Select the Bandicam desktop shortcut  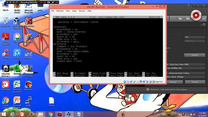[28, 85]
